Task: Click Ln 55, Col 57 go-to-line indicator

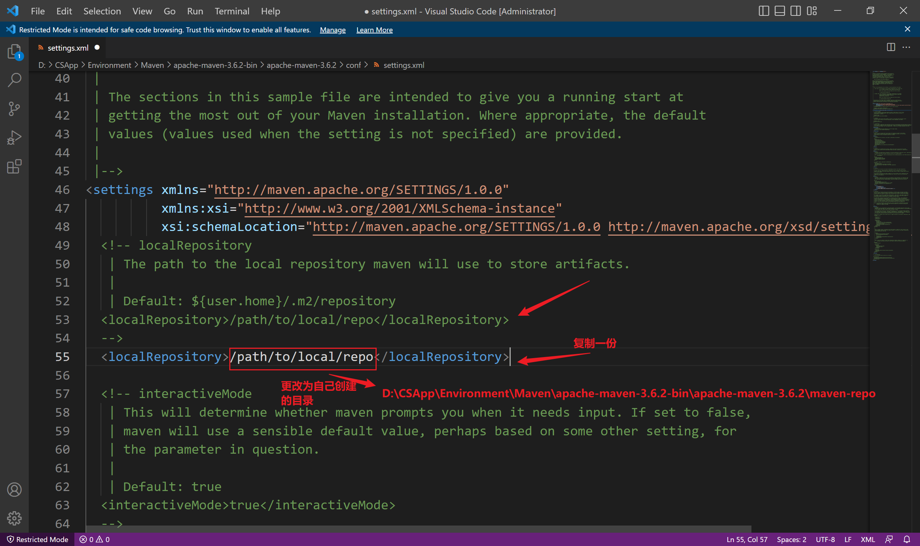Action: [x=747, y=540]
